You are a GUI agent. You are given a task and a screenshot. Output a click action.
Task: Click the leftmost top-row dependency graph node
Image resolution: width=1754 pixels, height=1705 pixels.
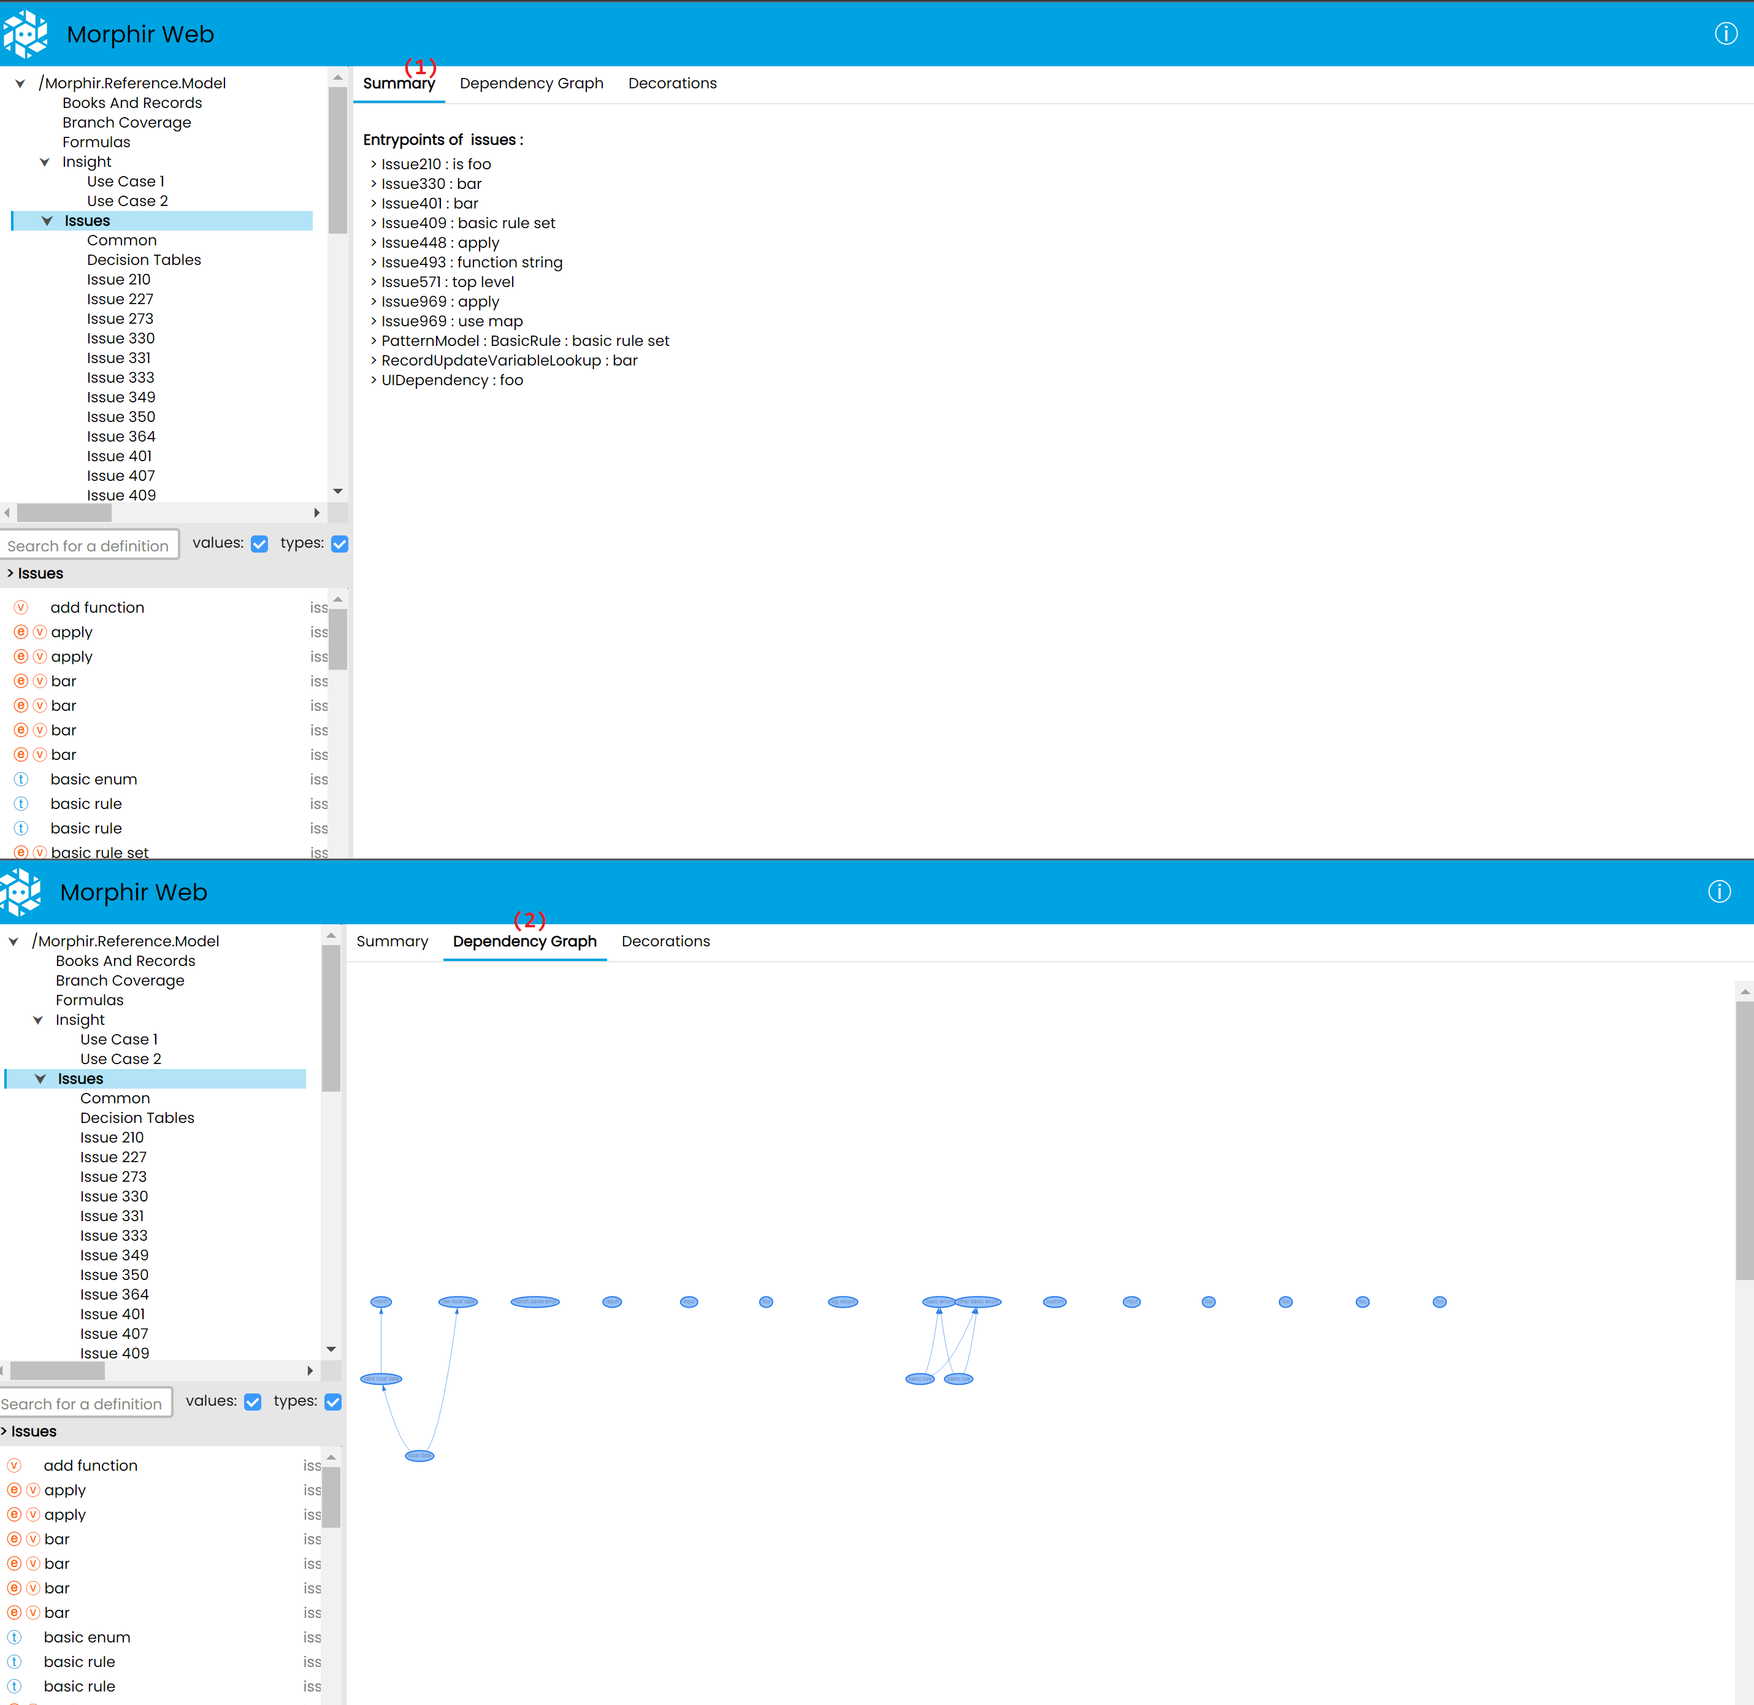click(x=380, y=1301)
